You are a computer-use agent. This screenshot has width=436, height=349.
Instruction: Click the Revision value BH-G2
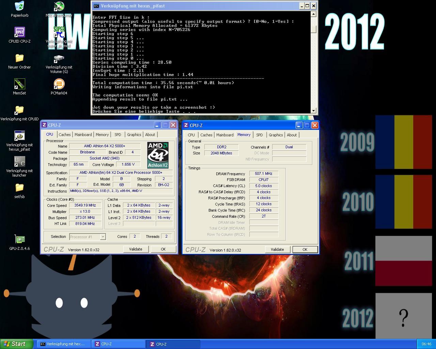click(163, 185)
